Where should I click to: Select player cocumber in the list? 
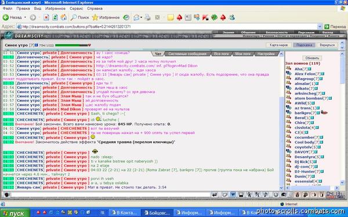click(x=304, y=137)
